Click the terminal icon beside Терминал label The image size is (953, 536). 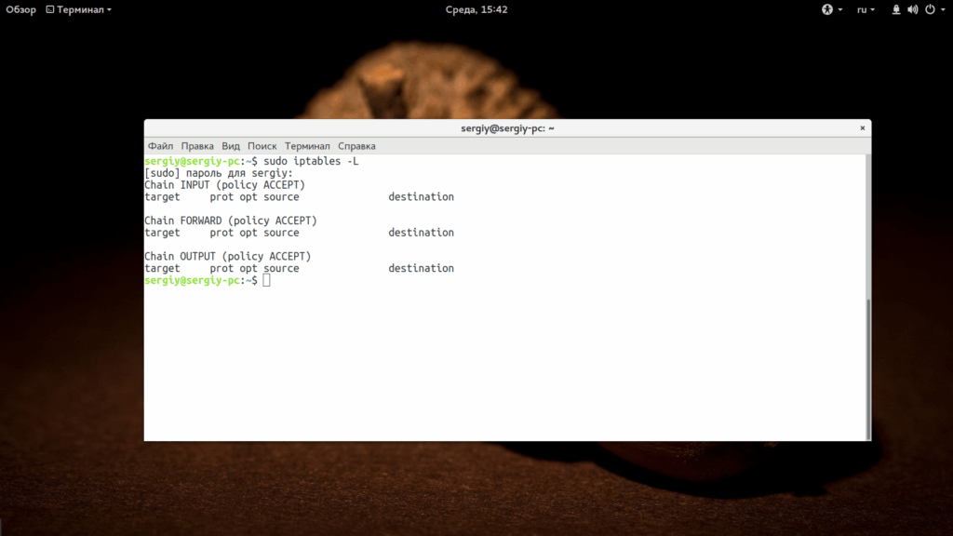point(50,9)
